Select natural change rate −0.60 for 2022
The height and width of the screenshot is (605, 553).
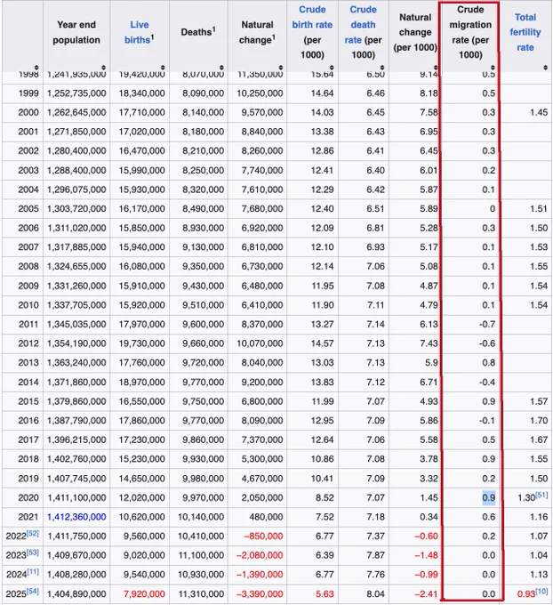426,536
